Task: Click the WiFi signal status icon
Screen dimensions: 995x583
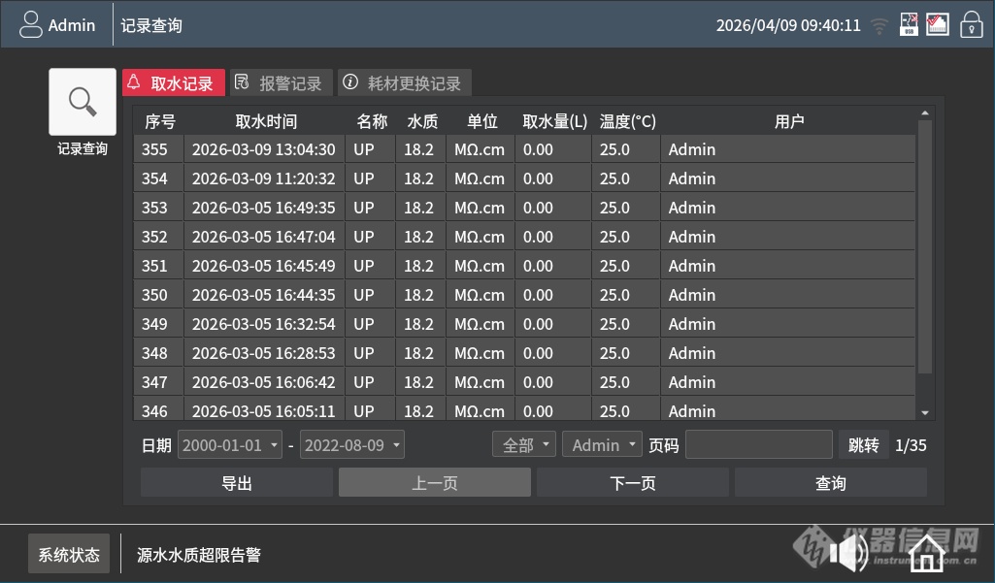Action: (x=879, y=26)
